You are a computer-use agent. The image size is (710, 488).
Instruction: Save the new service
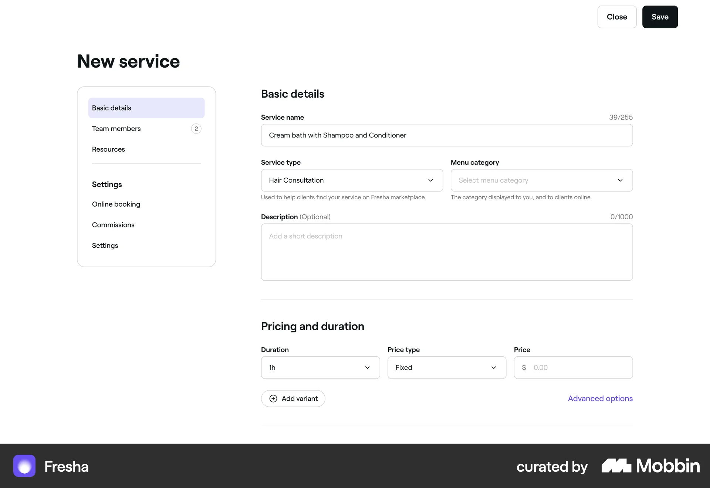(660, 17)
